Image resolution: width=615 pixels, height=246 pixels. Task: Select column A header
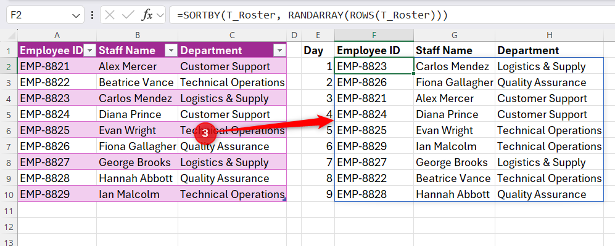point(57,35)
